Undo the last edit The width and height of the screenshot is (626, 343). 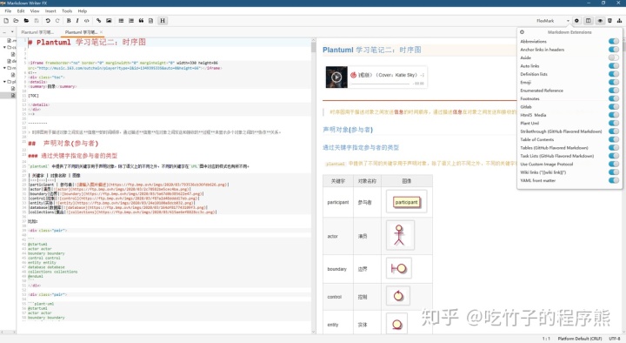click(48, 21)
